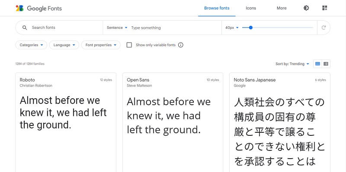The width and height of the screenshot is (346, 172).
Task: Click the Google Fonts logo icon
Action: coord(19,8)
